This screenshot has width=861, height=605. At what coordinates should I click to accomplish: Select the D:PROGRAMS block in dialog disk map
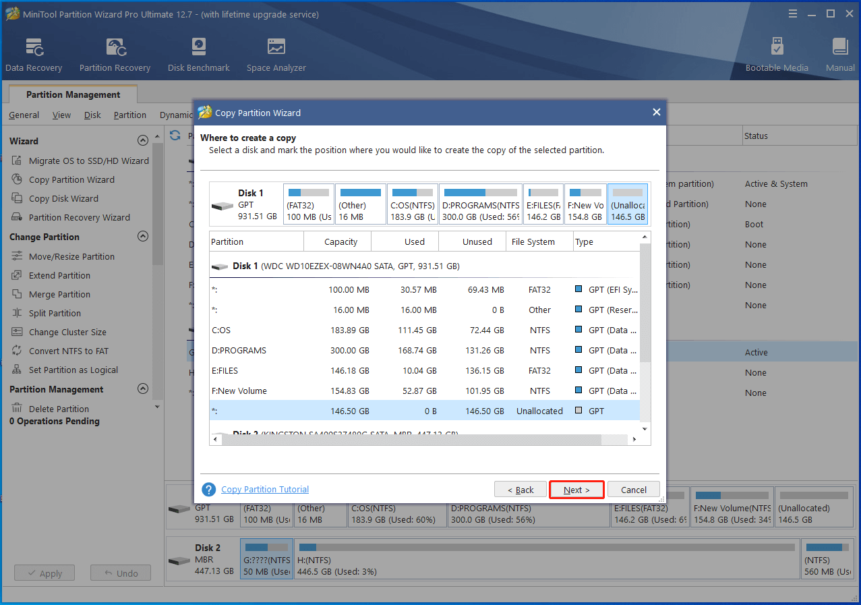481,204
